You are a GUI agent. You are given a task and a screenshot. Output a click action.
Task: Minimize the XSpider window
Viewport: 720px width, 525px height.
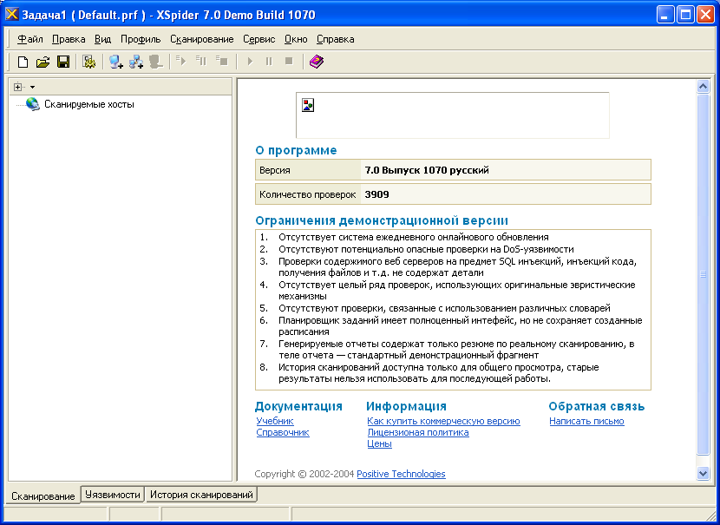[x=664, y=14]
